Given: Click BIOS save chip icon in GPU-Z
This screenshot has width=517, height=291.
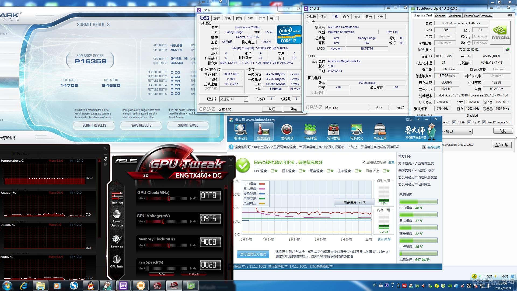Looking at the screenshot, I should click(x=508, y=50).
